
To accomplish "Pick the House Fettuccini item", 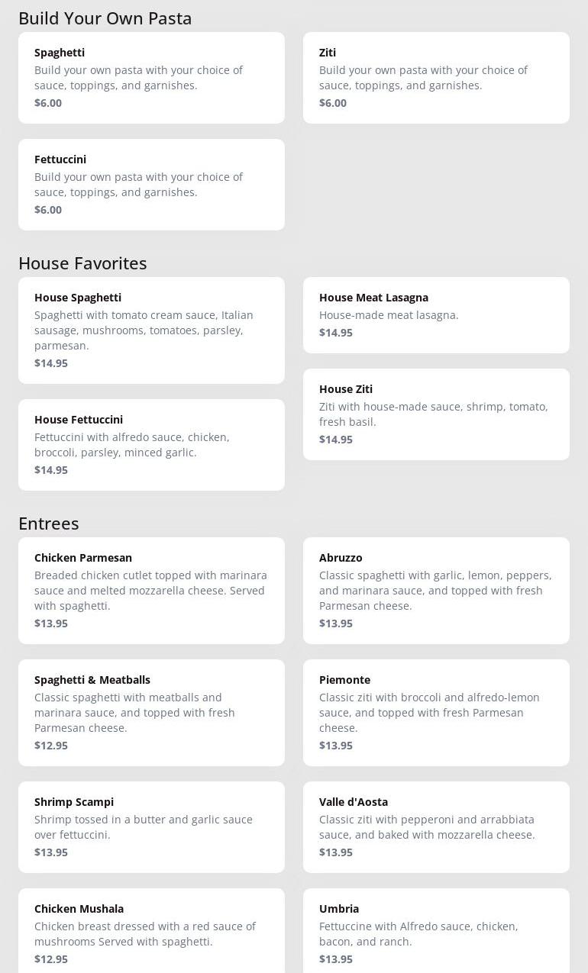I will click(x=151, y=445).
